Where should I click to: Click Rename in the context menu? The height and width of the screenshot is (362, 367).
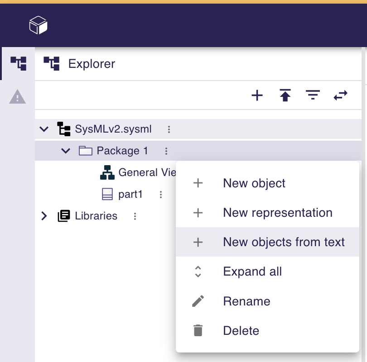[246, 301]
